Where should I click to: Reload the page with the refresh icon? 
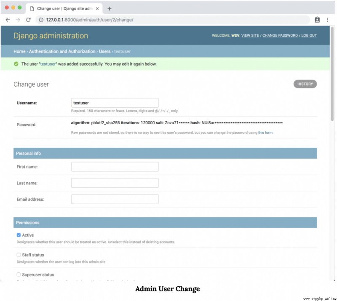pos(28,20)
